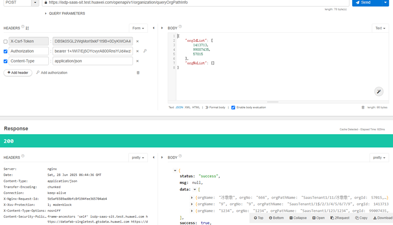The height and width of the screenshot is (225, 393).
Task: Click the response Date header value
Action: [x=75, y=175]
